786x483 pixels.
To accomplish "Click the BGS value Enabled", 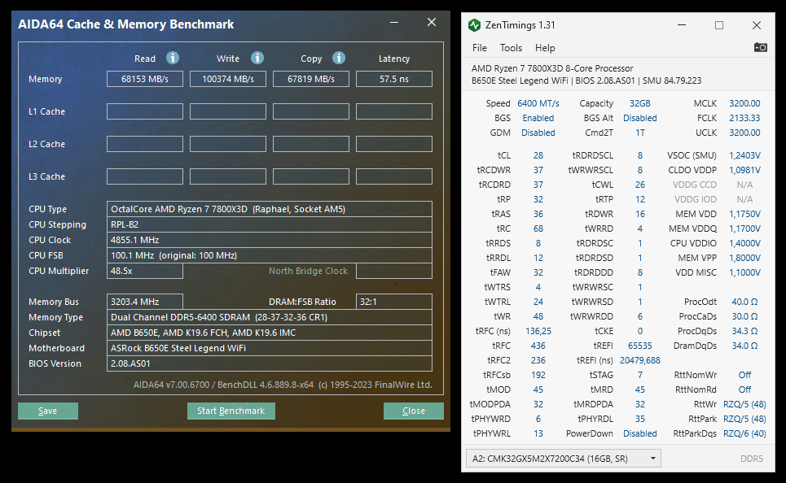I will point(538,118).
